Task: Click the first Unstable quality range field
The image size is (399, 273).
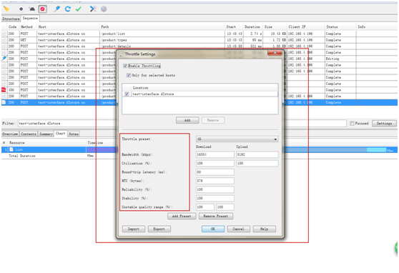Action: (x=205, y=207)
